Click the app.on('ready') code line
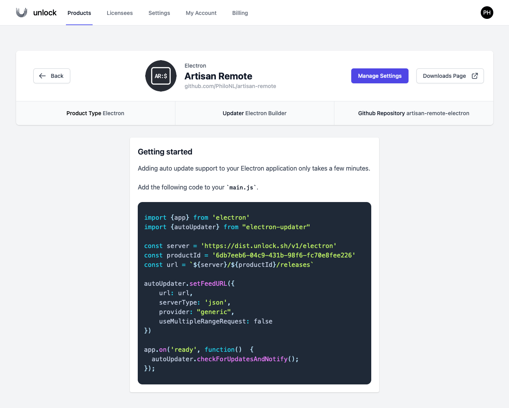The height and width of the screenshot is (408, 509). [199, 349]
